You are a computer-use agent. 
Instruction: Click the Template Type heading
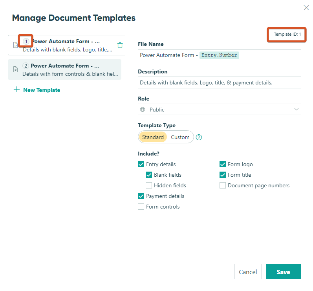156,126
